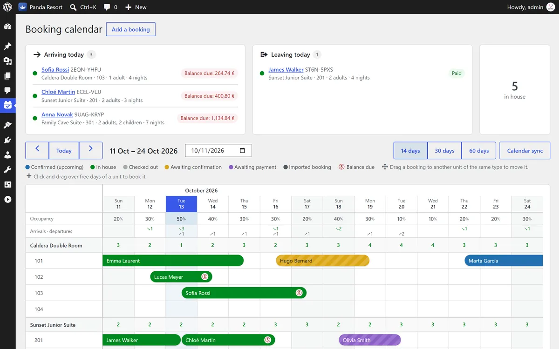Open Emma Laurent booking in room 101

click(x=173, y=261)
